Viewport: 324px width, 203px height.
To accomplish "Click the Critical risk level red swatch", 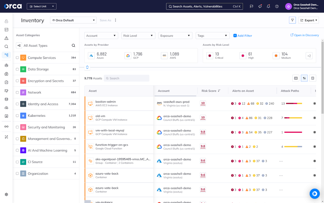I will click(210, 56).
